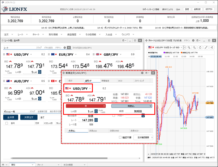Viewport: 218px width, 167px height.
Task: Open the USD/JPY currency pair selector in order dialog
Action: pyautogui.click(x=78, y=88)
